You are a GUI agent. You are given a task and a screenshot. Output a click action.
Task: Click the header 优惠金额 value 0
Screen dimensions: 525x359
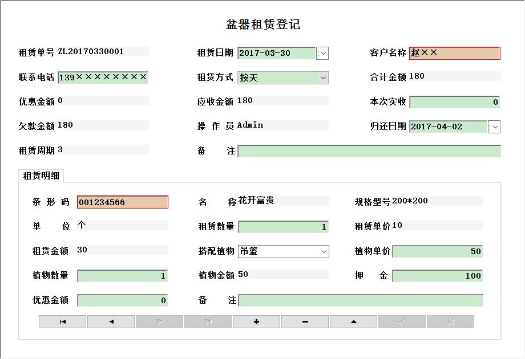(x=60, y=101)
